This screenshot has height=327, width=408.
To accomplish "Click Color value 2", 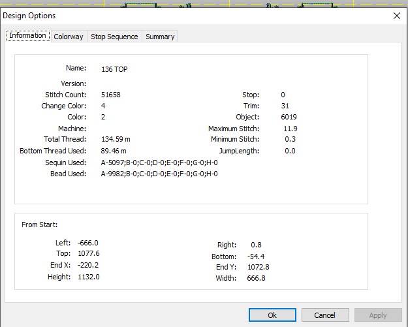I will [103, 117].
